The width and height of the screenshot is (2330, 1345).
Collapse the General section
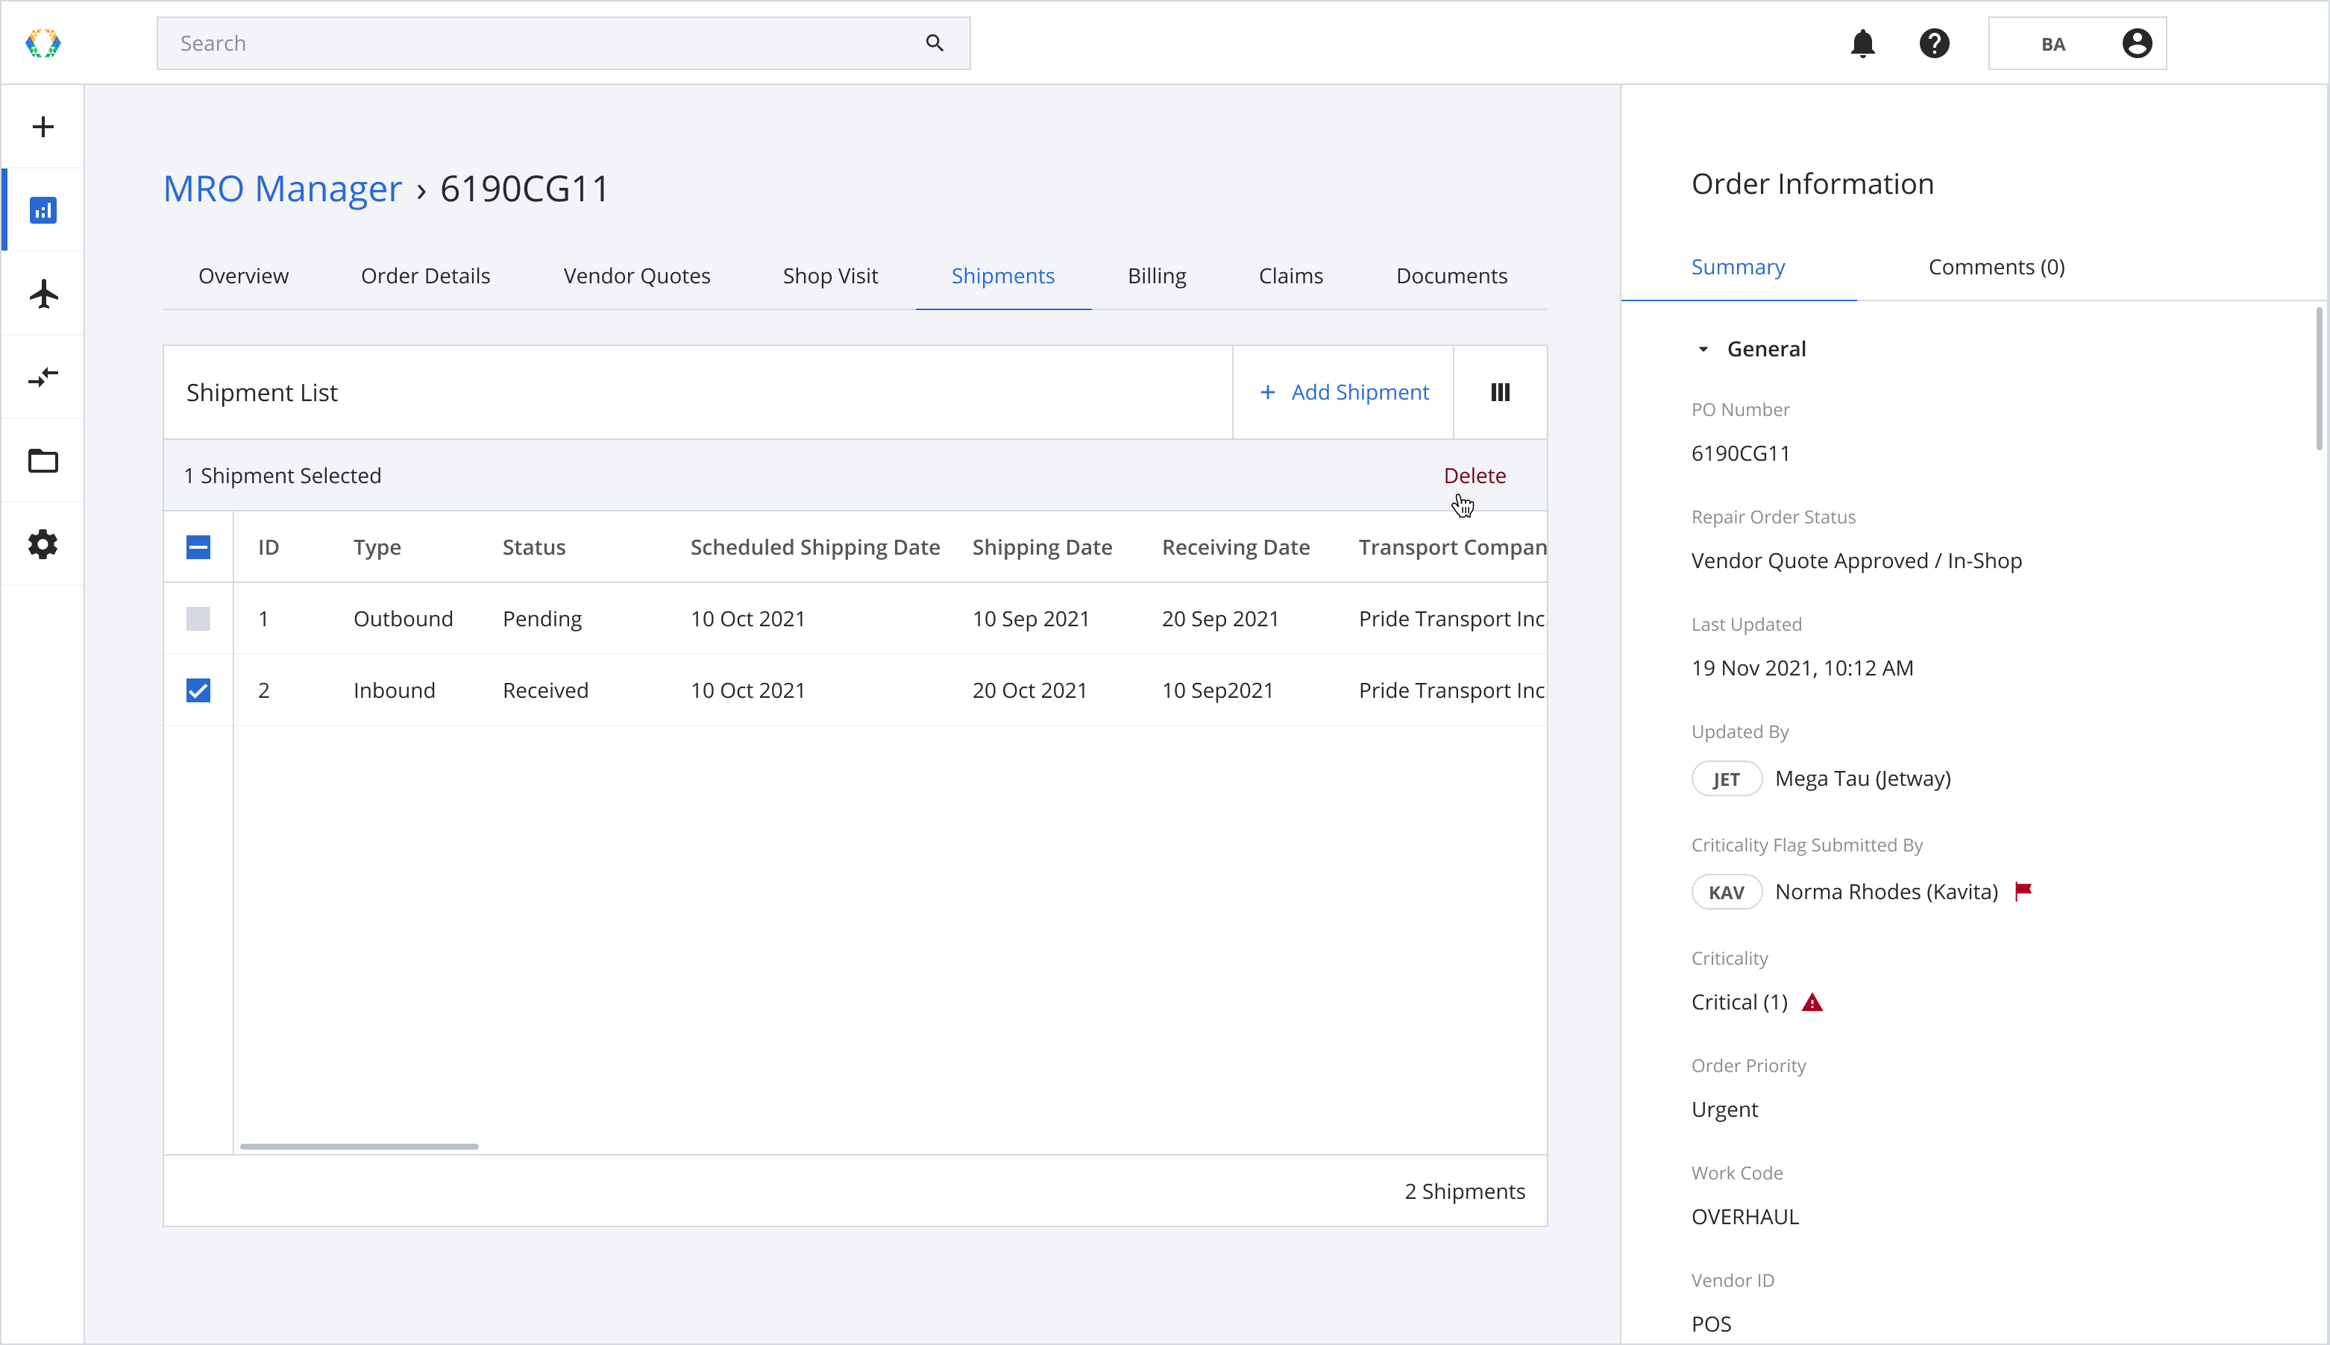tap(1703, 349)
